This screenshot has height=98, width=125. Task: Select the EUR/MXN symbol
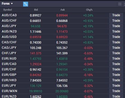tap(9, 91)
